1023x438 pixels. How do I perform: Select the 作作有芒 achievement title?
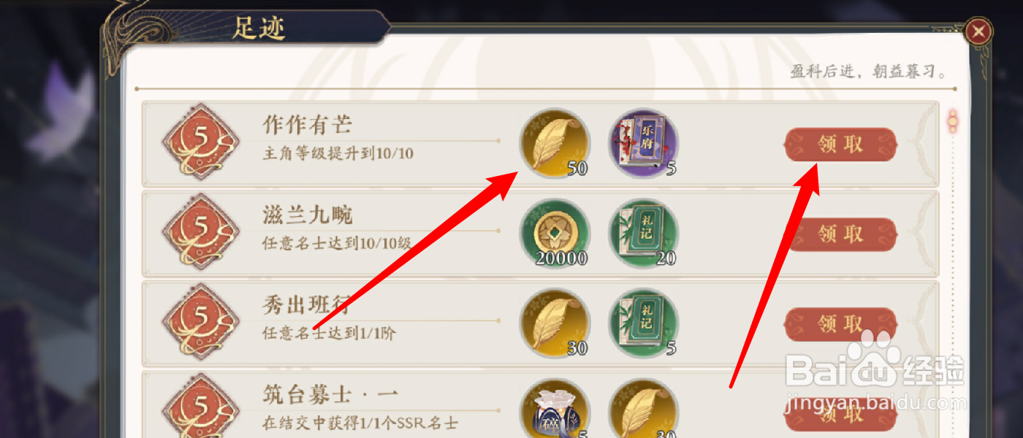click(x=308, y=124)
